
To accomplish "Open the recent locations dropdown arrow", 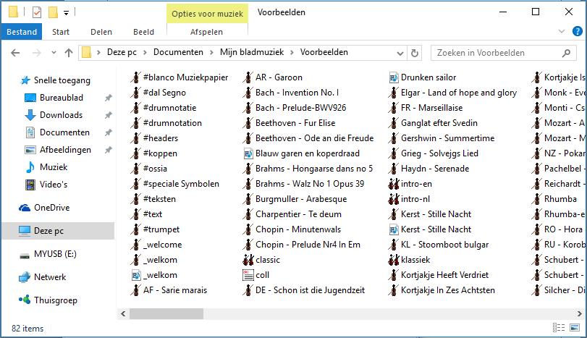I will [54, 53].
